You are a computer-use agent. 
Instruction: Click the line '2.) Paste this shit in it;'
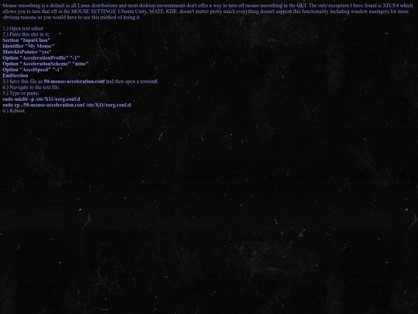26,34
